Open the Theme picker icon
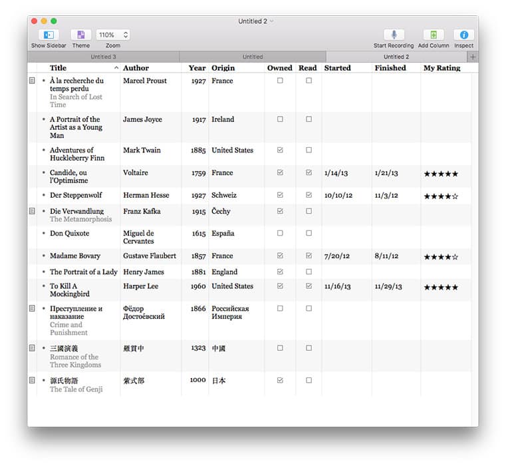Screen dimensions: 506x466 coord(80,35)
